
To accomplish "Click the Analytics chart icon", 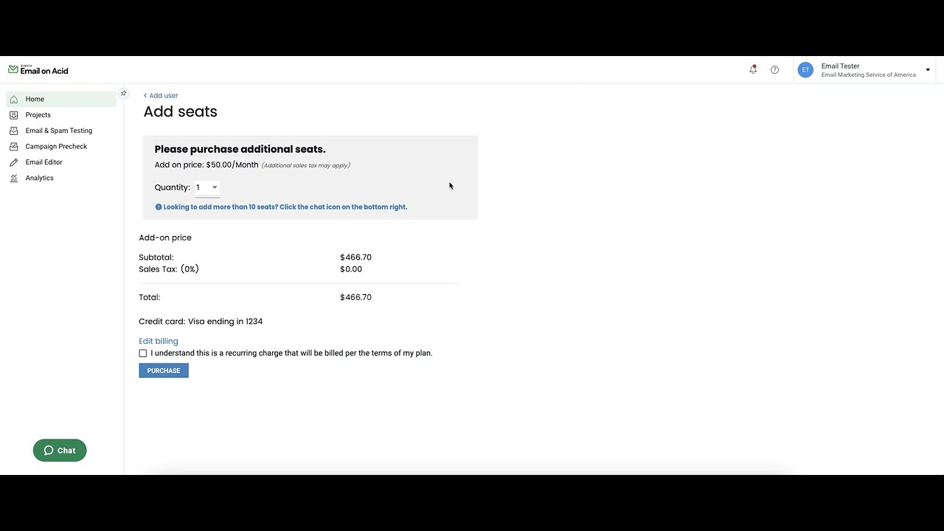I will tap(14, 178).
